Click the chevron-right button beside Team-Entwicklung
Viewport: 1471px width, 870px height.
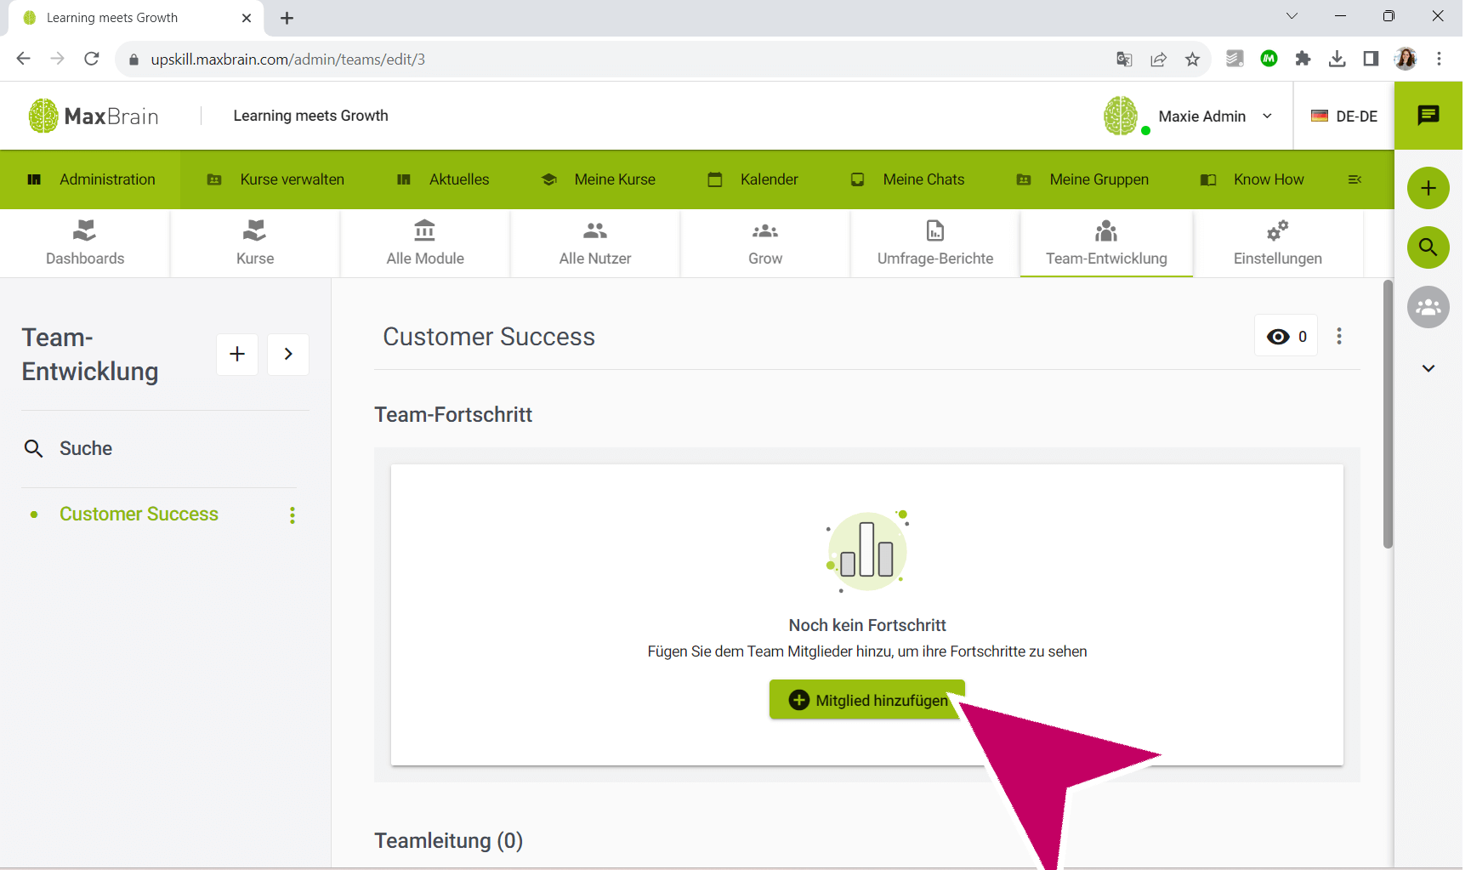pos(288,354)
